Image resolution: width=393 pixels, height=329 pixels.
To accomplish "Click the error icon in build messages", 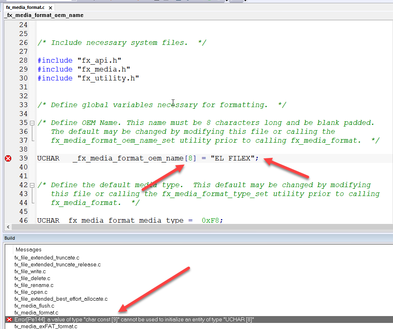I will (x=9, y=319).
